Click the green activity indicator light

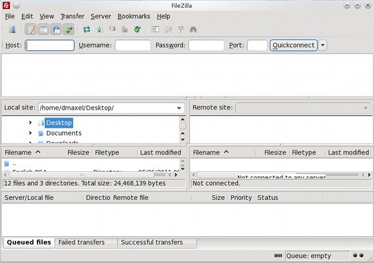click(x=355, y=255)
